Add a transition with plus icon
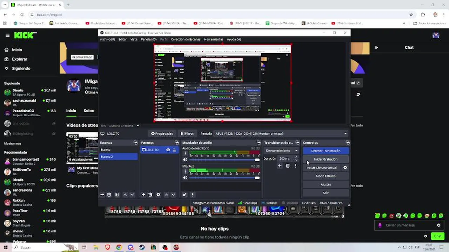 (280, 166)
